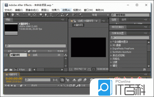Image resolution: width=154 pixels, height=97 pixels.
Task: Select the Zoom magnifier tool
Action: click(18, 15)
